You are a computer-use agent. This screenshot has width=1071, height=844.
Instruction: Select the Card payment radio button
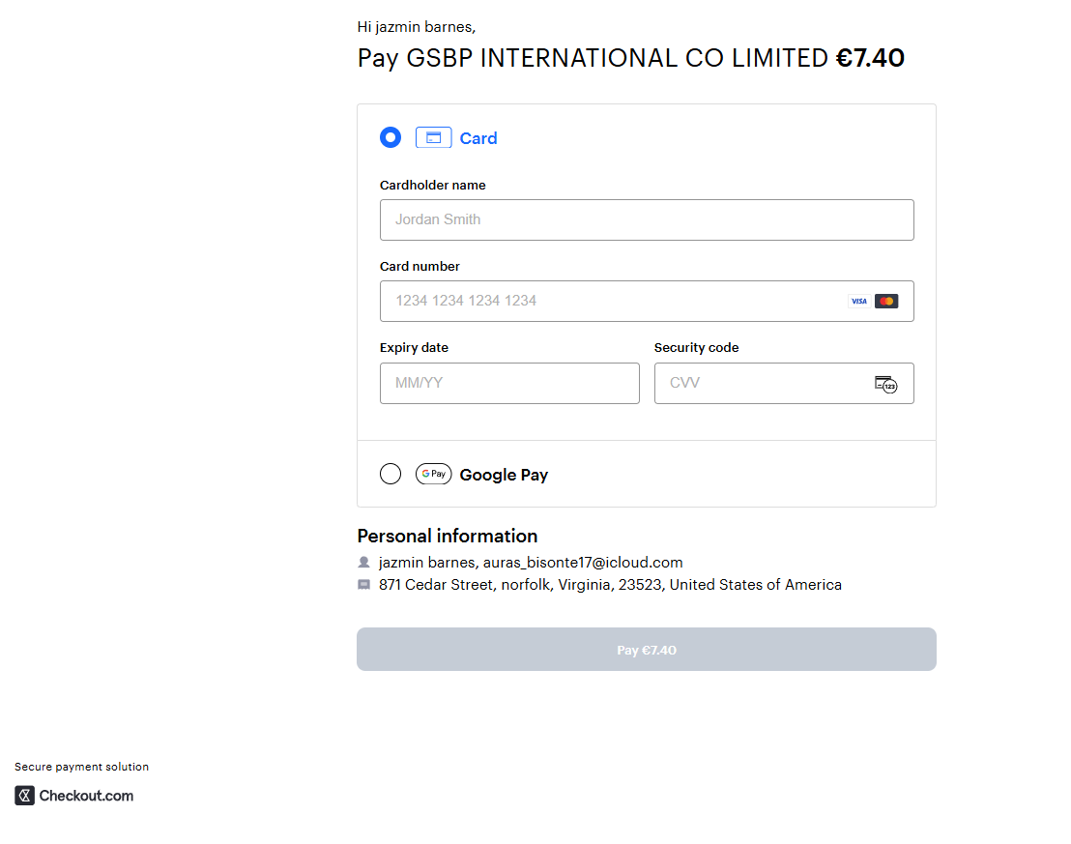pyautogui.click(x=391, y=137)
